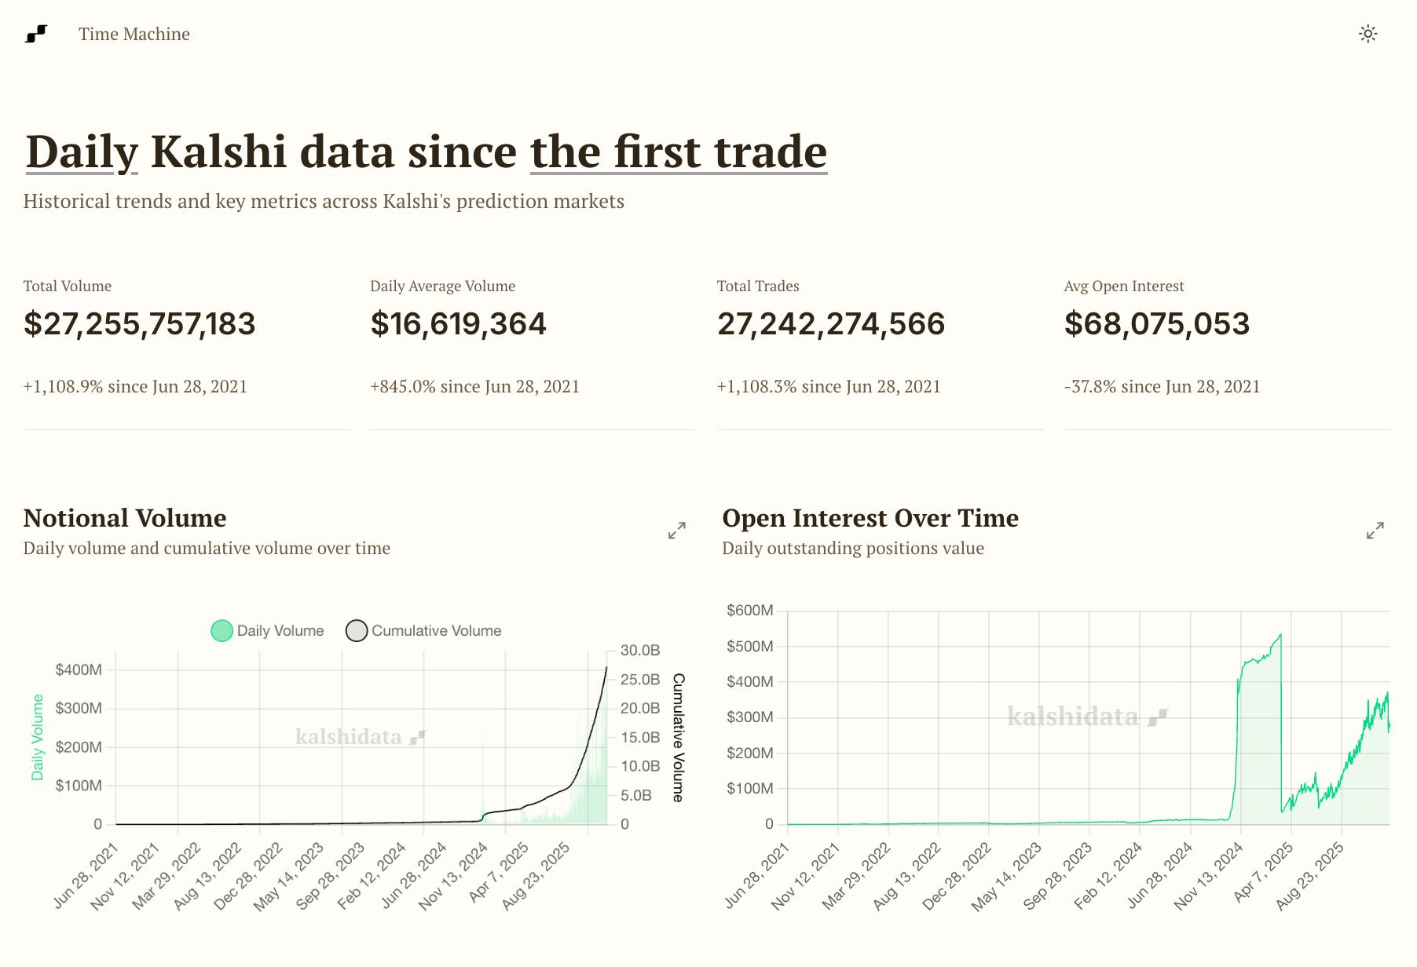Select the Total Trades metric value

coord(831,324)
